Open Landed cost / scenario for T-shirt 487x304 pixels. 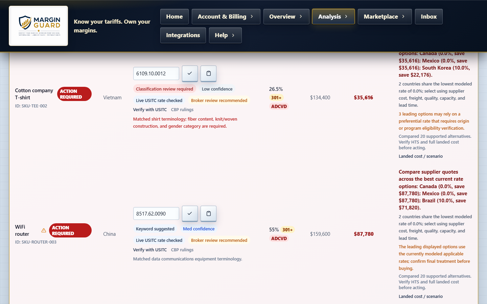pos(420,156)
